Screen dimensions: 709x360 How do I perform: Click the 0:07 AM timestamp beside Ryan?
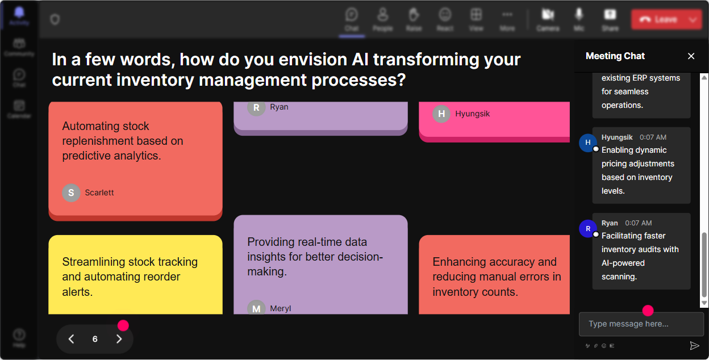tap(639, 223)
